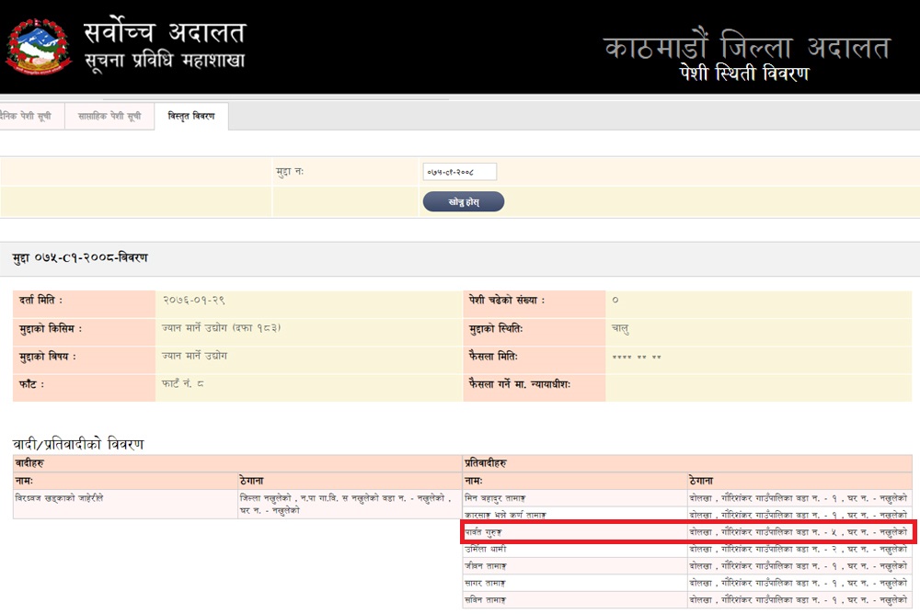Image resolution: width=920 pixels, height=614 pixels.
Task: Click case type value with दफा १८३
Action: (221, 328)
